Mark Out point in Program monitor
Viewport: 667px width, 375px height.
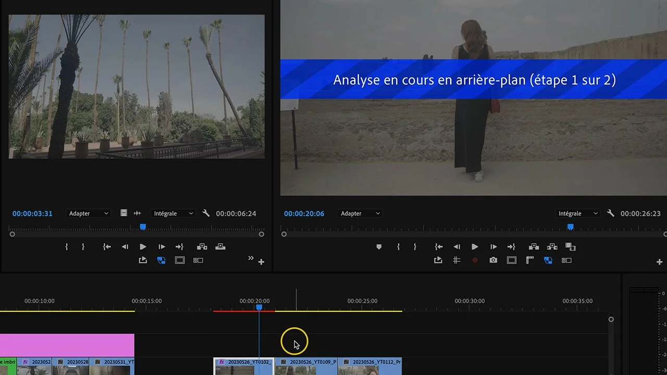(415, 247)
